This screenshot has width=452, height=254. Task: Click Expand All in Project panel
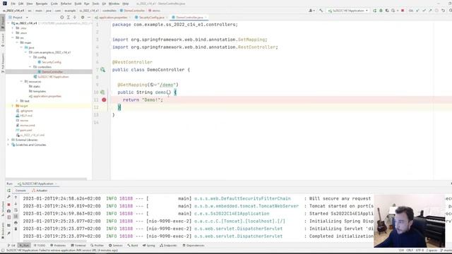click(69, 18)
